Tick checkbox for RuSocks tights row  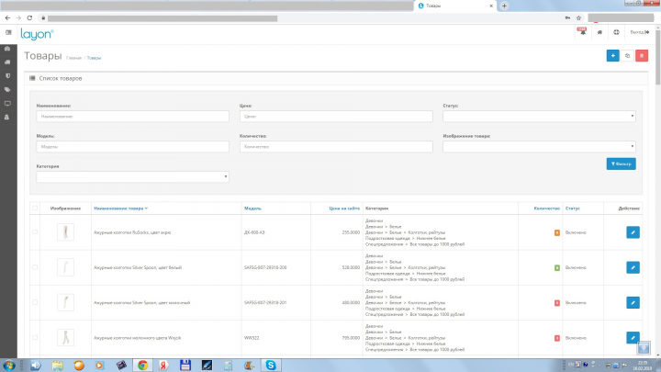tap(35, 232)
